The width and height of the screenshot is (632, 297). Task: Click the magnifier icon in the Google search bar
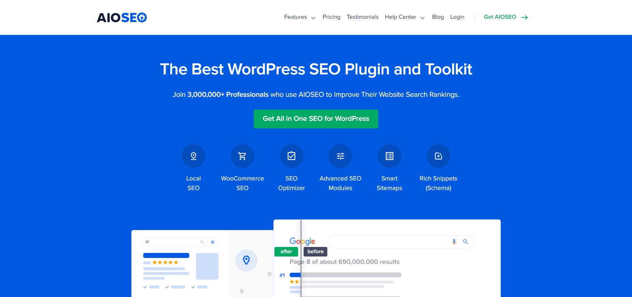click(x=465, y=242)
